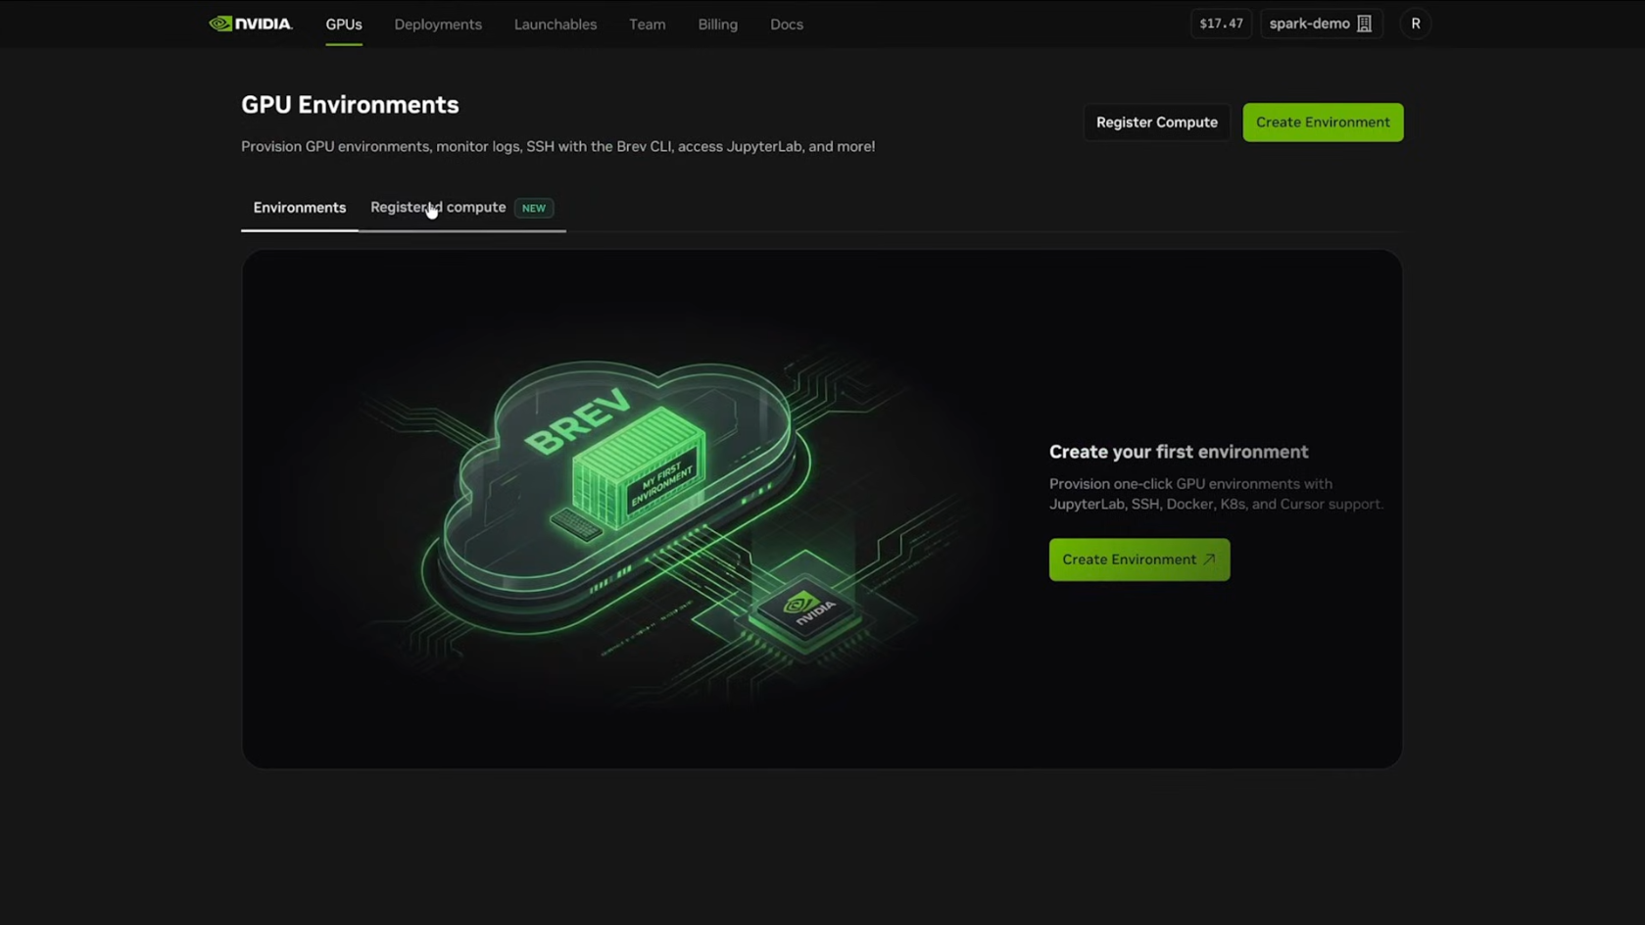Image resolution: width=1645 pixels, height=925 pixels.
Task: Click the text starting 'Provision one-click GPU environments'
Action: (x=1216, y=494)
